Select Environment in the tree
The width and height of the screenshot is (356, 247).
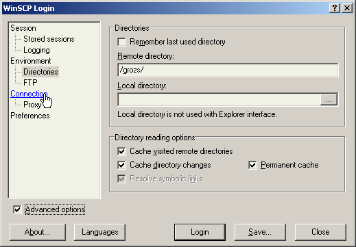[31, 61]
